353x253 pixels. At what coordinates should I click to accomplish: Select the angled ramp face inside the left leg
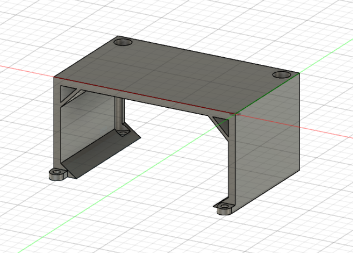click(101, 153)
